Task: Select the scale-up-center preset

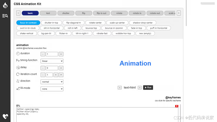Action: click(x=117, y=23)
